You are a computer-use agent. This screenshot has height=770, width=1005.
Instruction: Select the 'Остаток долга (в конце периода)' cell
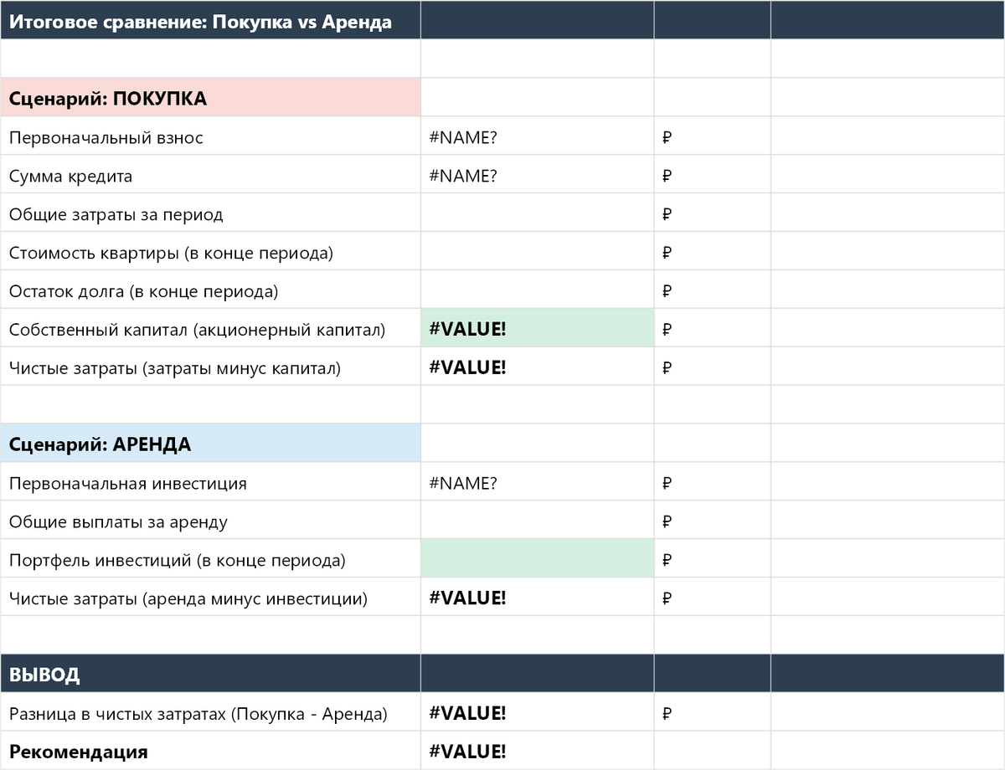[209, 289]
